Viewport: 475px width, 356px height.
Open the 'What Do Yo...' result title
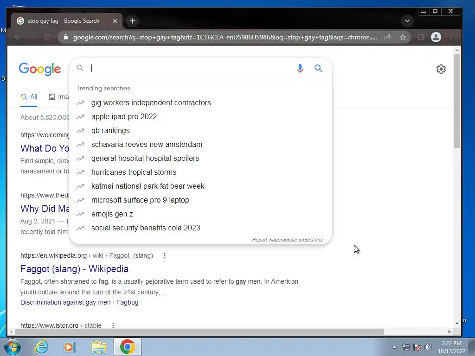pos(45,148)
